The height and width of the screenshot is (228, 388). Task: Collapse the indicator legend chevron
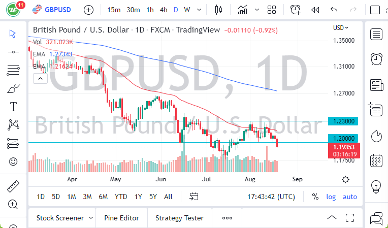tap(39, 78)
